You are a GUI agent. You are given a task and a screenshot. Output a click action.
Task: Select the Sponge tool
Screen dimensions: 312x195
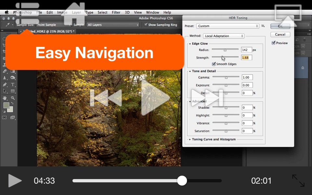(x=13, y=78)
